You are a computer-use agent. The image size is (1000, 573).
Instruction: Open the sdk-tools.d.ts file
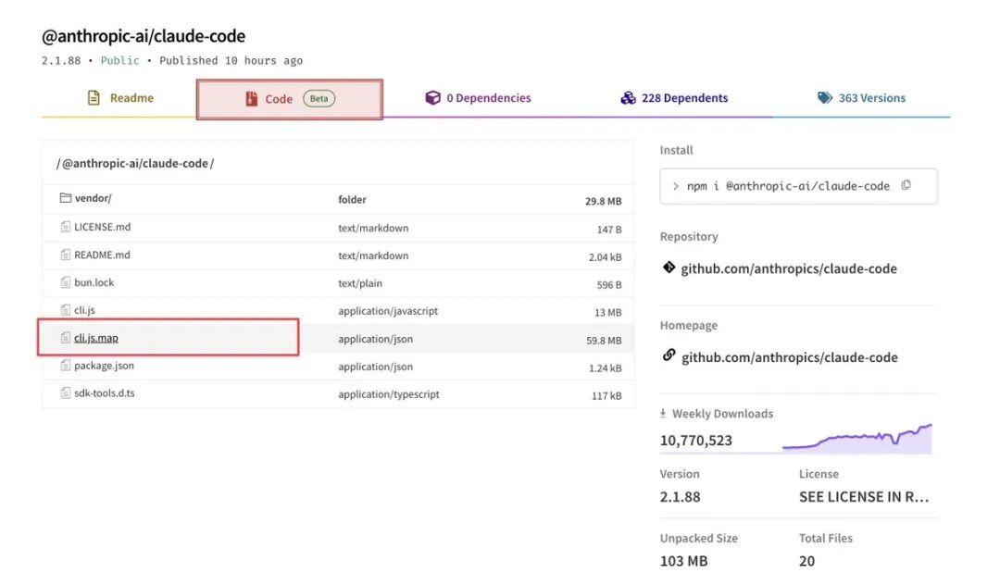tap(104, 393)
